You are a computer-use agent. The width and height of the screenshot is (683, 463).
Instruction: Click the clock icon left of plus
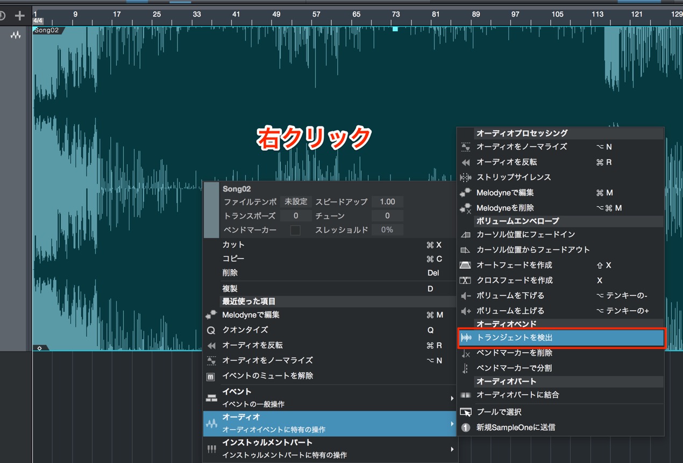(x=2, y=16)
